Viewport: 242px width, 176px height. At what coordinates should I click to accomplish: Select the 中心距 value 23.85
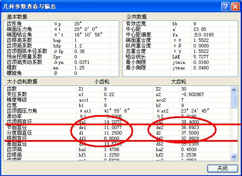pos(200,29)
